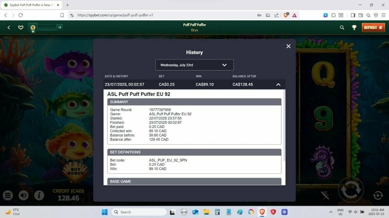Click the +1 badge next to coin bar

coord(60,28)
